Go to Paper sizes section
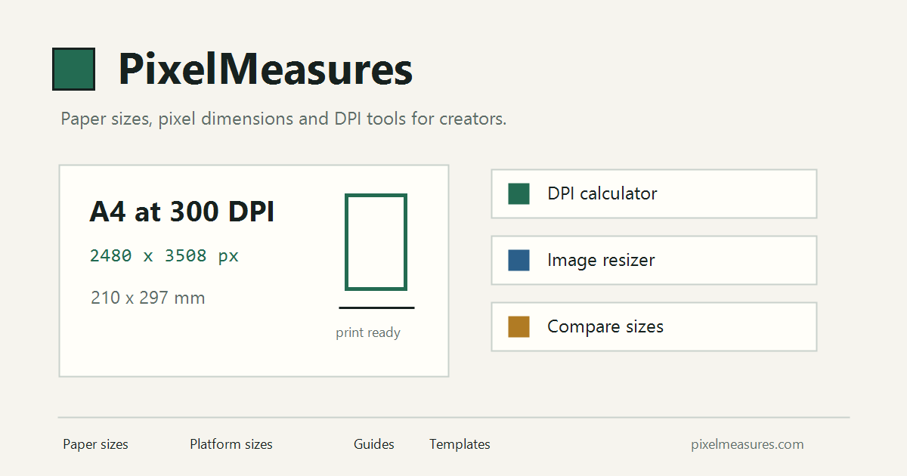The height and width of the screenshot is (476, 907). [95, 444]
